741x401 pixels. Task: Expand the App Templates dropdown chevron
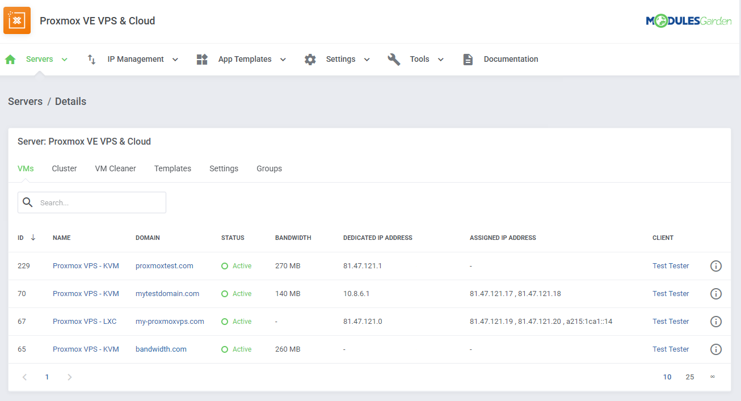(x=283, y=60)
